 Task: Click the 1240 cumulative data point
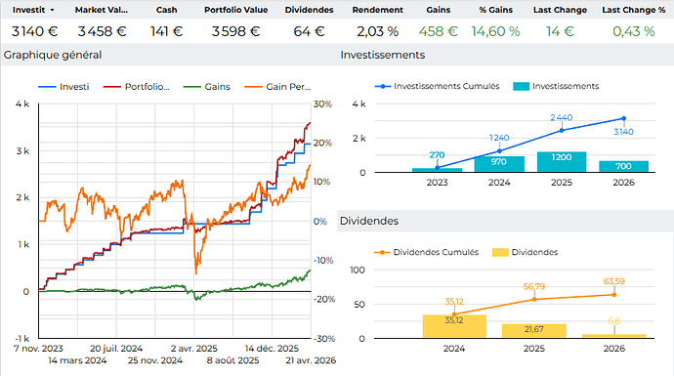coord(499,150)
